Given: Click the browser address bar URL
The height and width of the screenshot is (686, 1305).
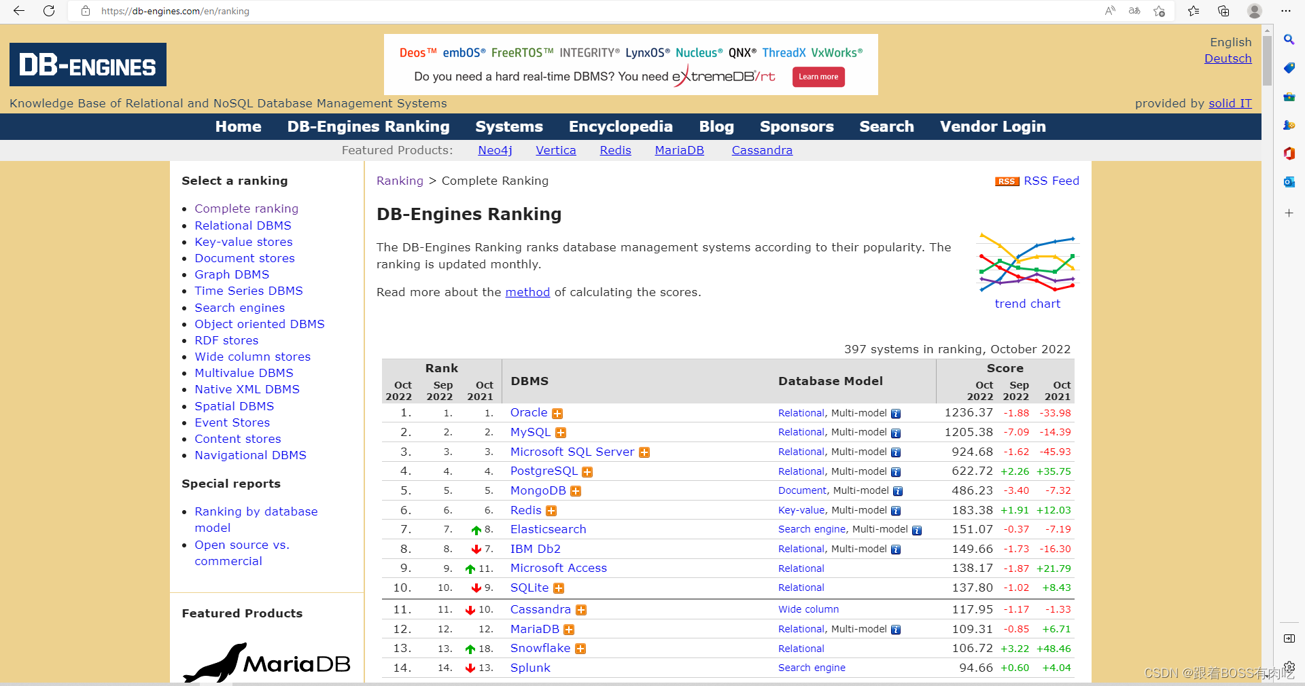Looking at the screenshot, I should (175, 11).
